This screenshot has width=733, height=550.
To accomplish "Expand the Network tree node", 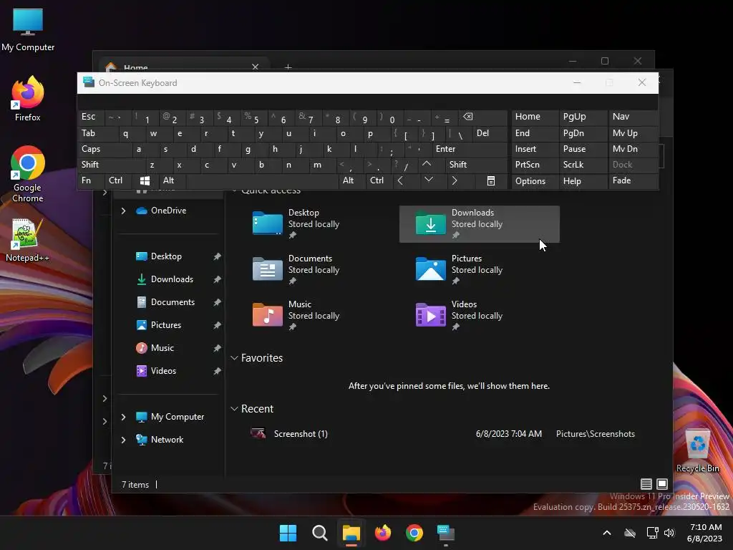I will coord(123,440).
